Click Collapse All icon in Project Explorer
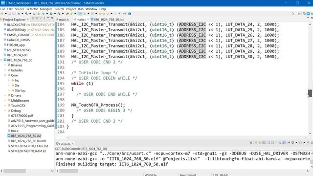This screenshot has height=176, width=313. point(33,18)
